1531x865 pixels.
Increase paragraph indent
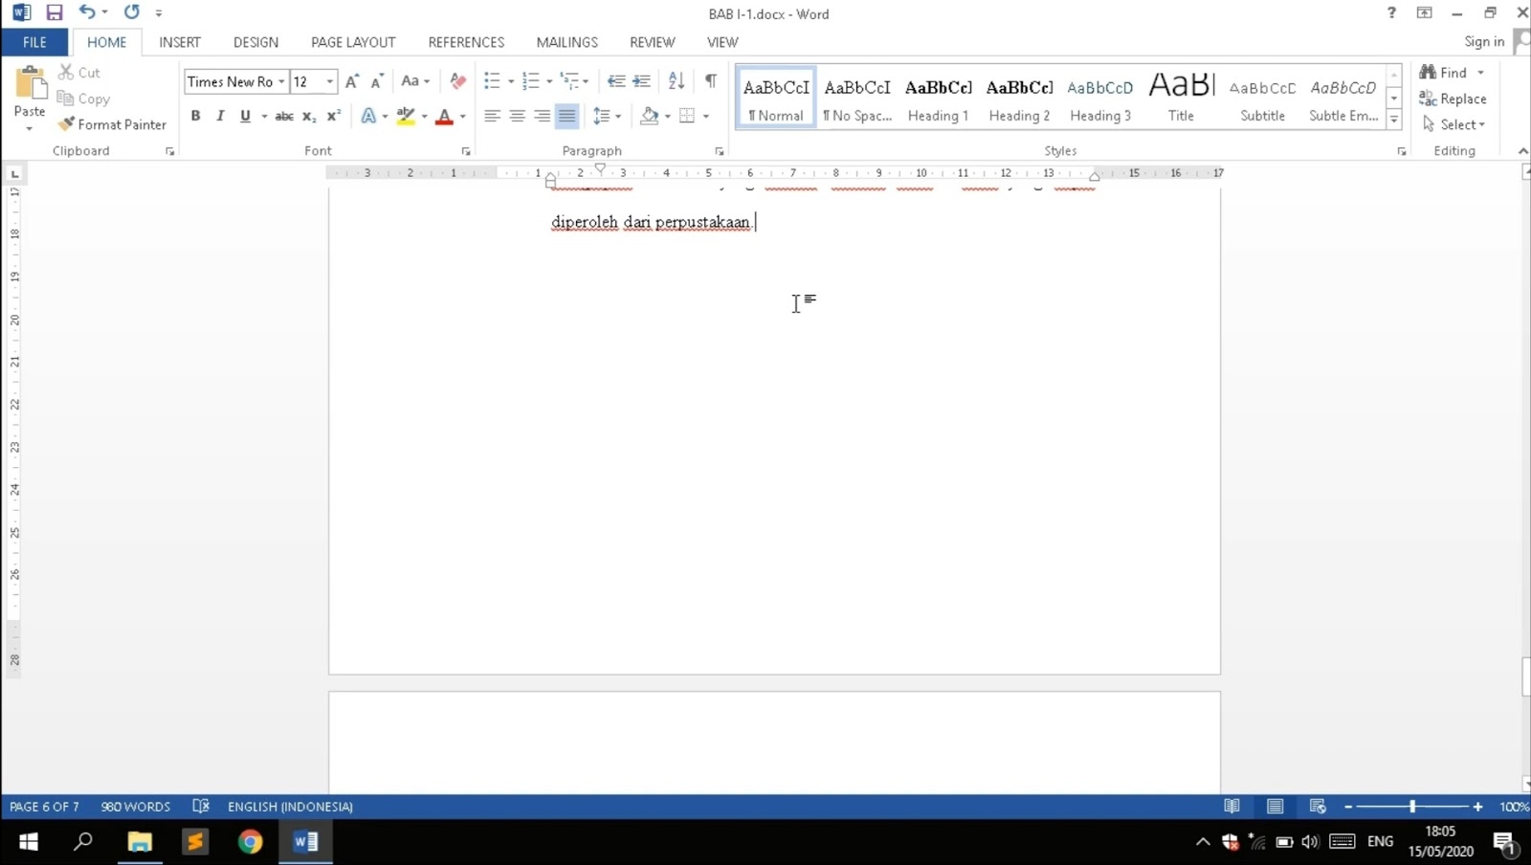[642, 81]
